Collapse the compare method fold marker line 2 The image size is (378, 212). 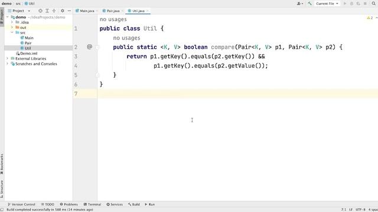(x=97, y=47)
